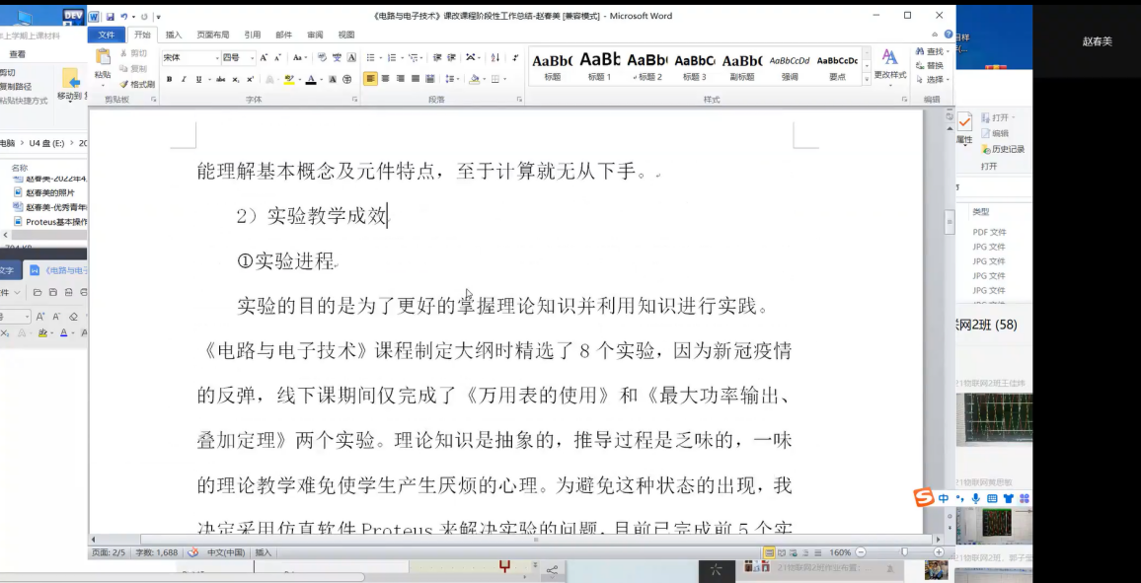
Task: Click the Change Styles (更改样式) icon
Action: tap(889, 63)
